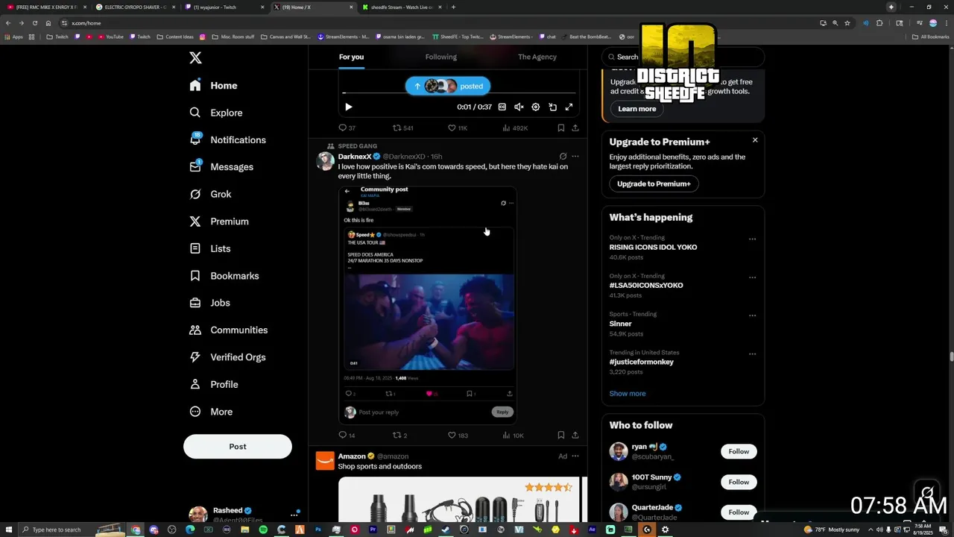Viewport: 954px width, 537px height.
Task: Click the Learn more button
Action: 637,109
